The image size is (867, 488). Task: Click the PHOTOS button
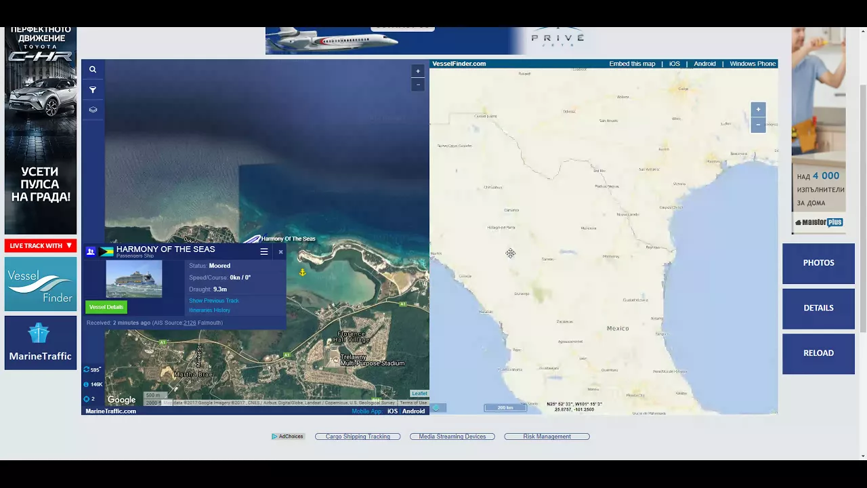pyautogui.click(x=818, y=263)
